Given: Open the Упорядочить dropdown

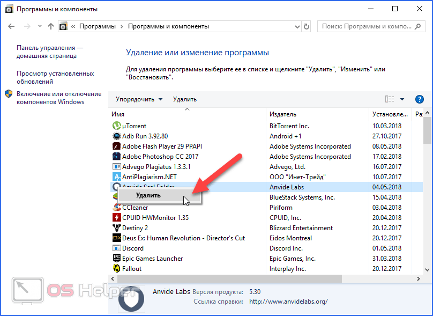Looking at the screenshot, I should tap(139, 99).
